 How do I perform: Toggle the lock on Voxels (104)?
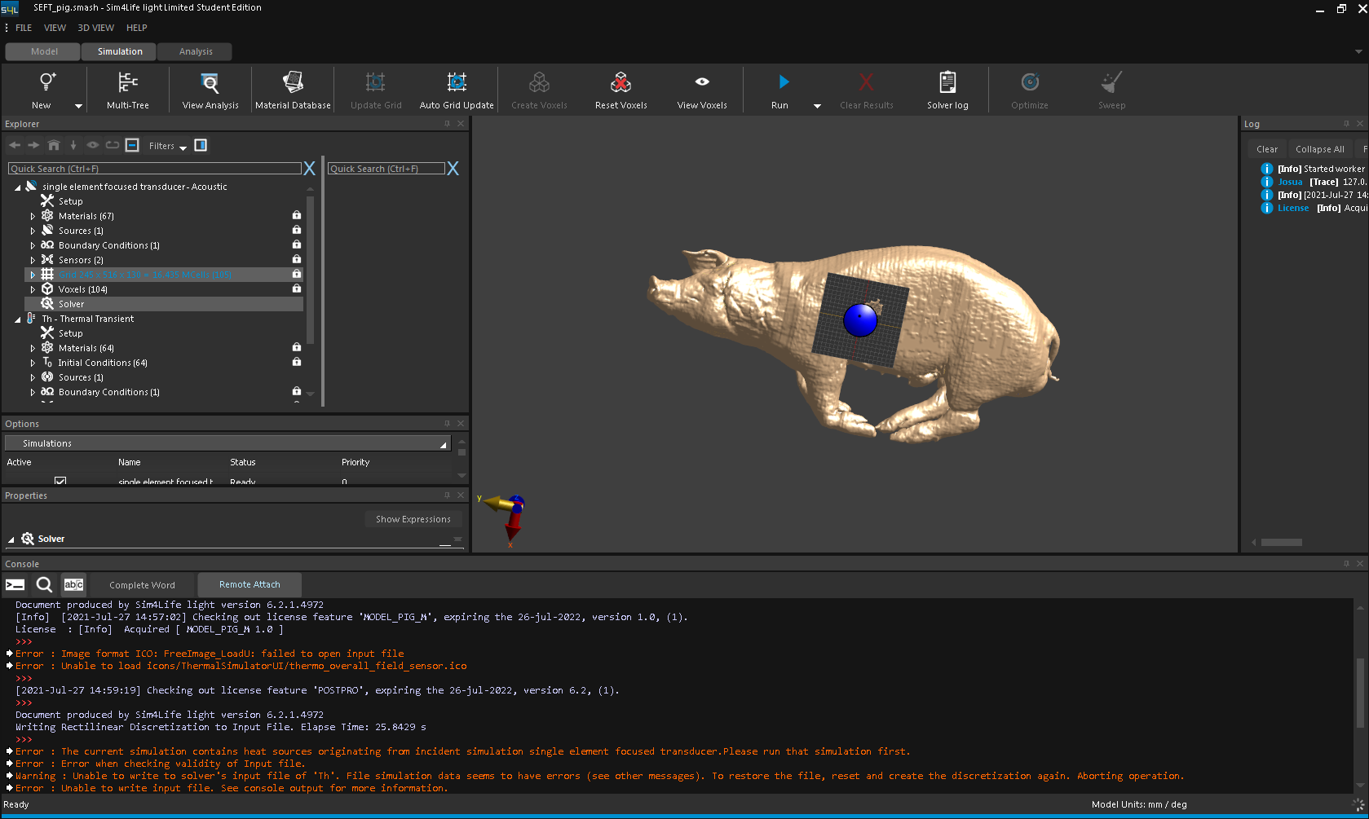point(297,288)
